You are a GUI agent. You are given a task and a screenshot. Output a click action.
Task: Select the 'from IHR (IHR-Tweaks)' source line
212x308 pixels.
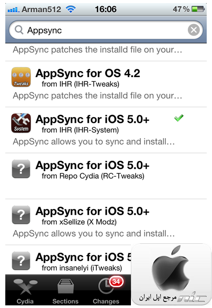81,84
